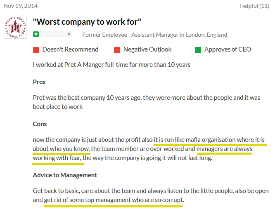Click the red Doesn't Recommend square
The width and height of the screenshot is (275, 214).
pyautogui.click(x=36, y=50)
